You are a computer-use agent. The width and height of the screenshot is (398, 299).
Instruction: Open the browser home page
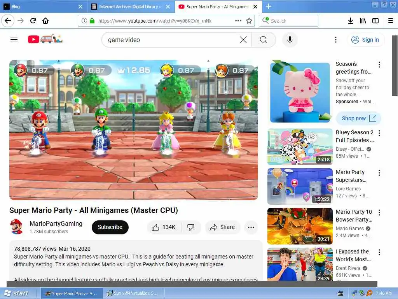[45, 21]
